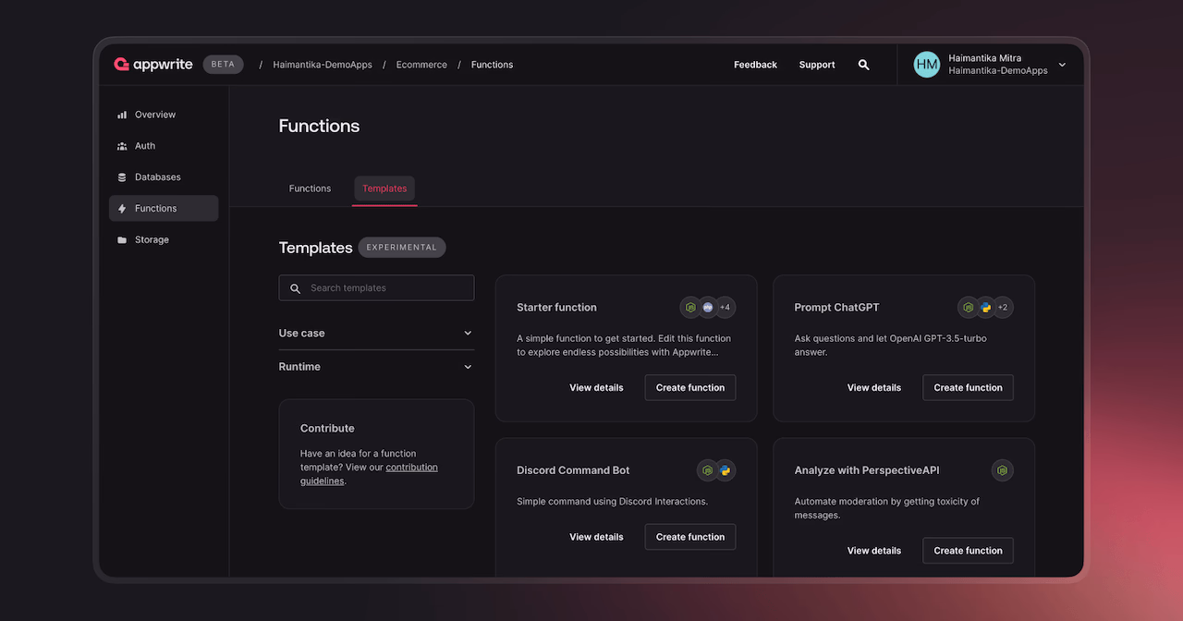Expand the Use case filter

376,333
